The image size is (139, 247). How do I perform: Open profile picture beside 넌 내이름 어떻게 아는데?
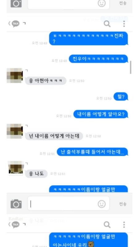(x=15, y=131)
